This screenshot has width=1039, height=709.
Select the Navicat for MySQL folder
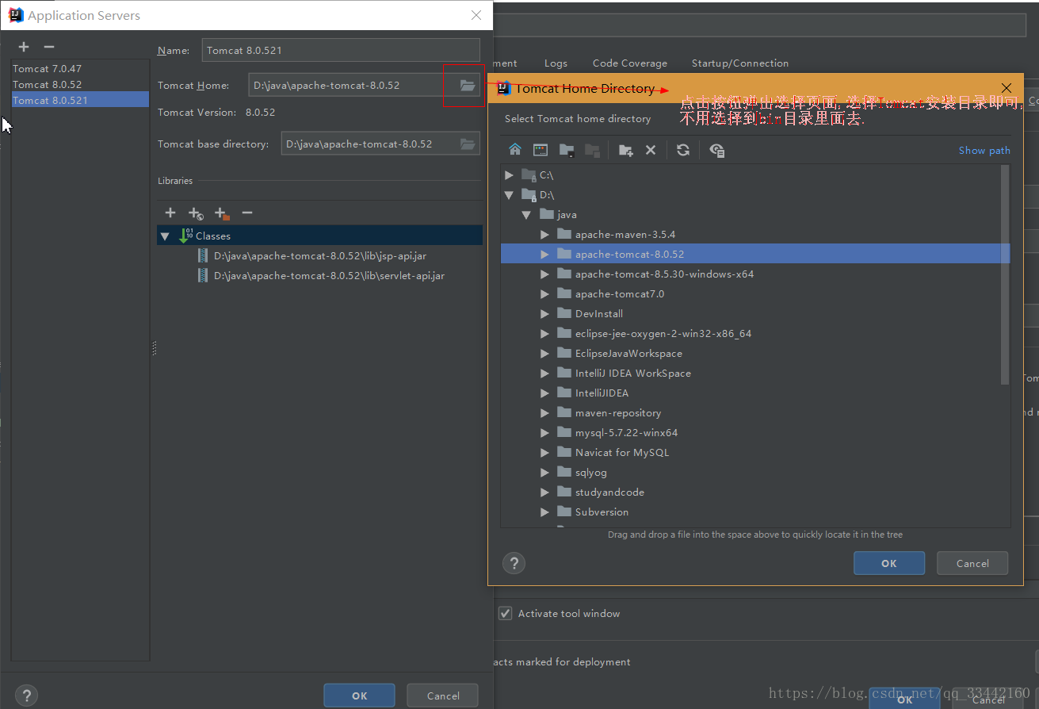pos(622,452)
